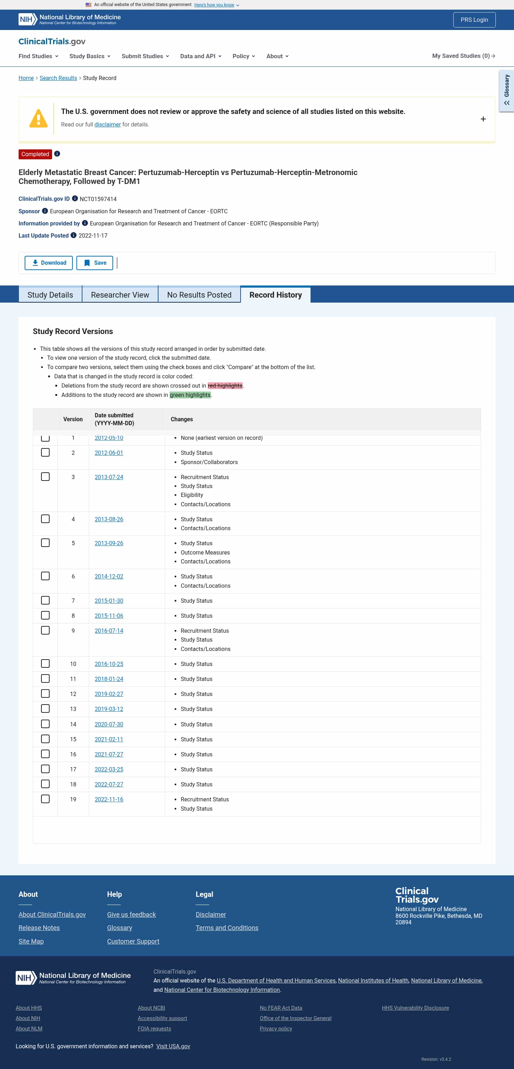Viewport: 514px width, 1069px height.
Task: Switch to the Study Details tab
Action: [x=50, y=295]
